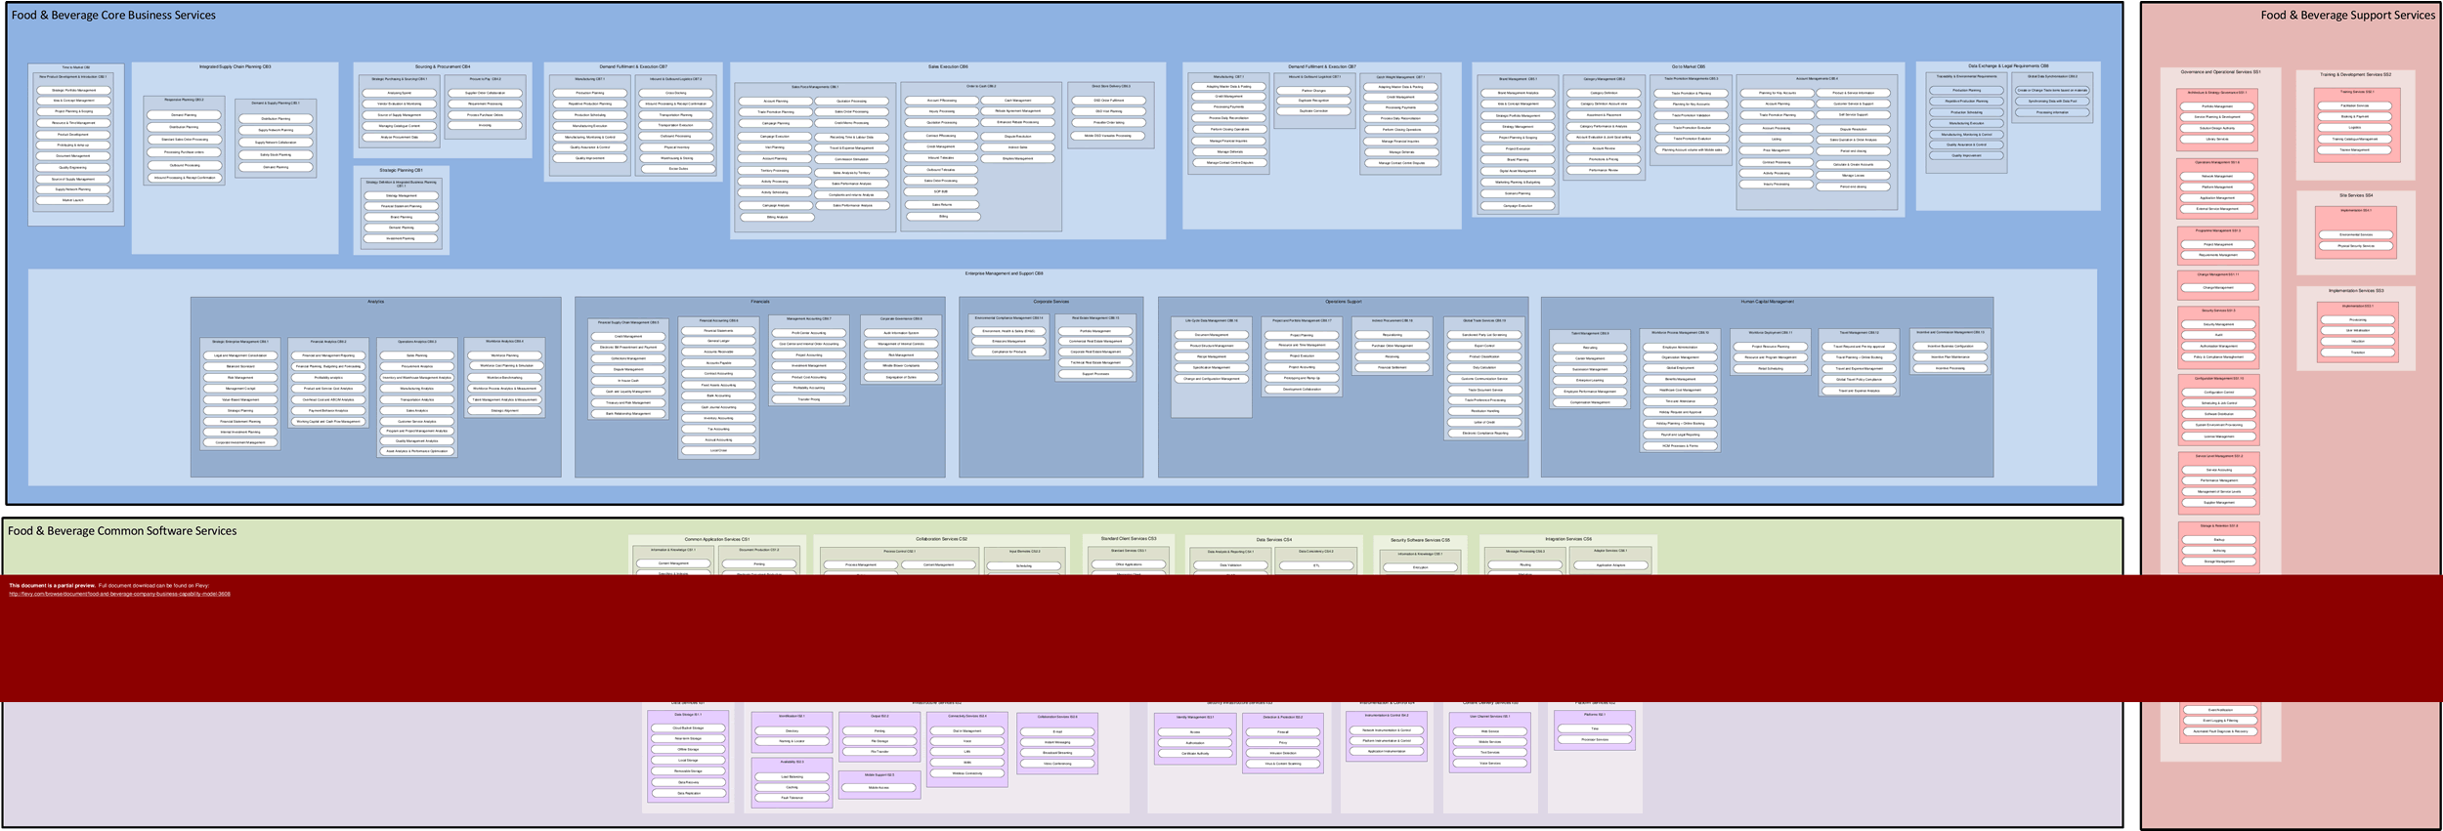The image size is (2443, 831).
Task: Click the 'Accounts Payable' box
Action: click(x=718, y=362)
